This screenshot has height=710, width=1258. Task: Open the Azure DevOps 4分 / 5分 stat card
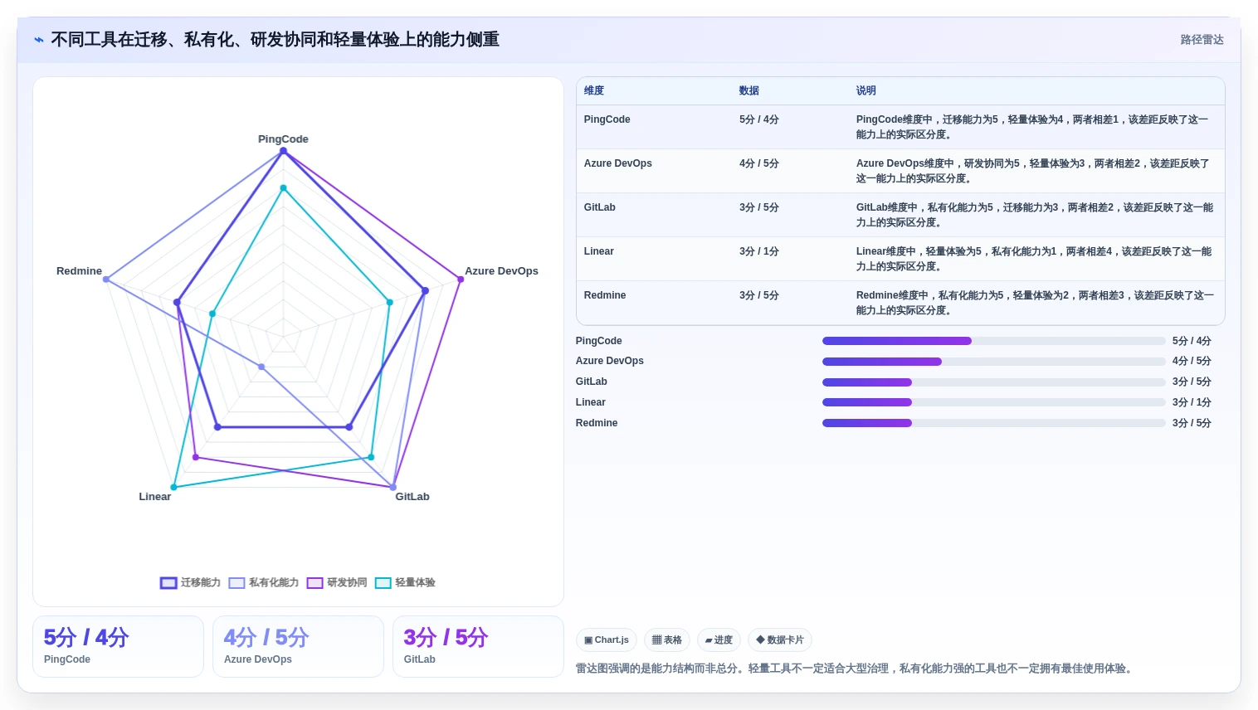(298, 646)
